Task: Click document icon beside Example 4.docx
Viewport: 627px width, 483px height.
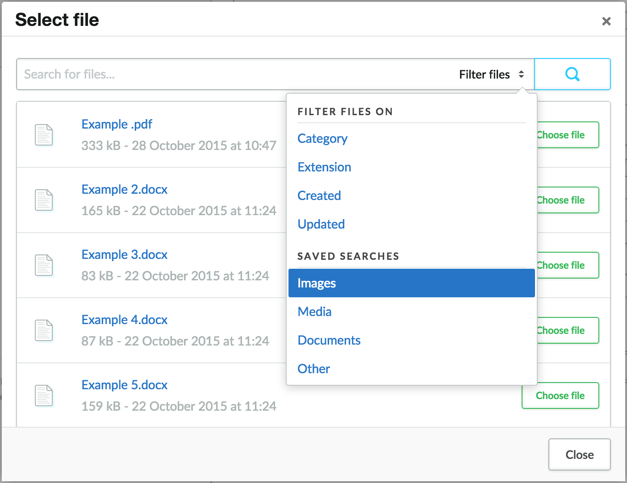Action: [x=44, y=330]
